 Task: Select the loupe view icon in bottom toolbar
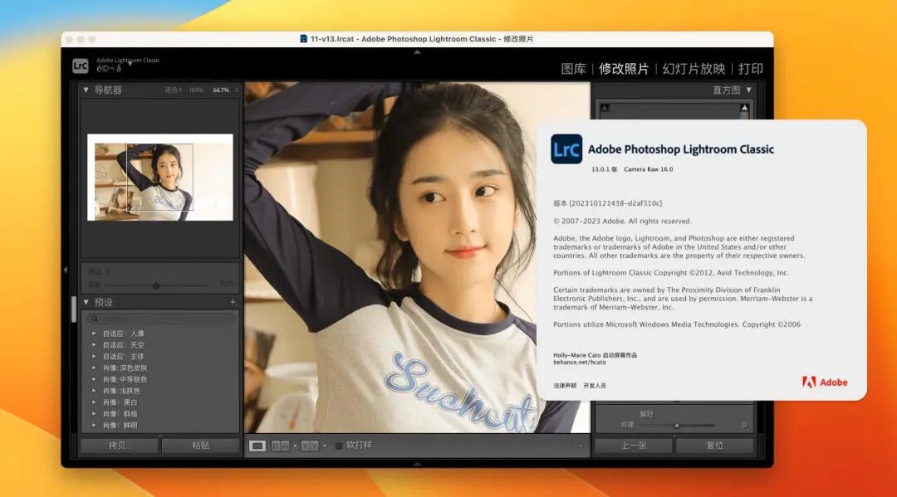click(x=257, y=446)
